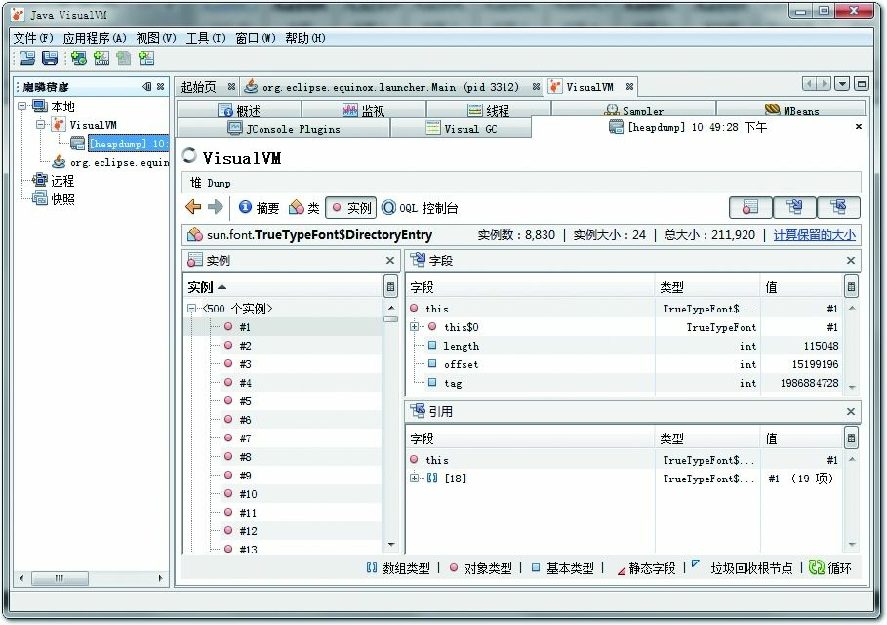Click the greyed-out toolbar icon
This screenshot has width=887, height=625.
[123, 58]
